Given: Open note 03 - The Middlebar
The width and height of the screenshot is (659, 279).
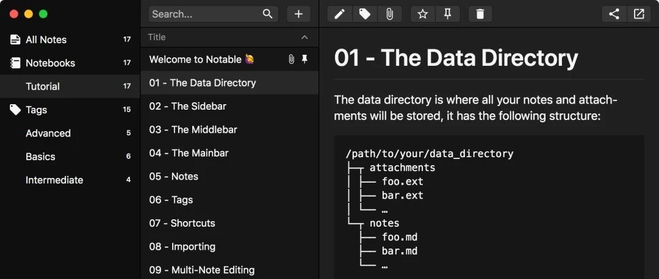Looking at the screenshot, I should click(x=229, y=130).
